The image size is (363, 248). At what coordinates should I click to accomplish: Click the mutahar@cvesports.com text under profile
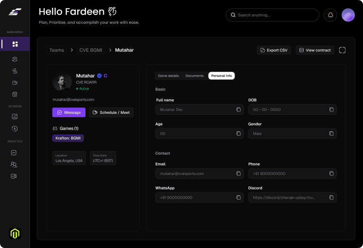point(73,100)
